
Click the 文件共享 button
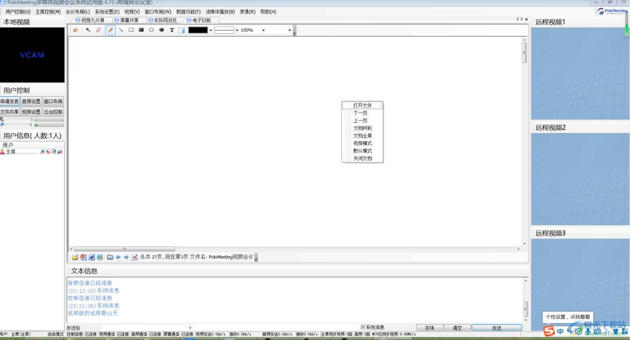10,112
